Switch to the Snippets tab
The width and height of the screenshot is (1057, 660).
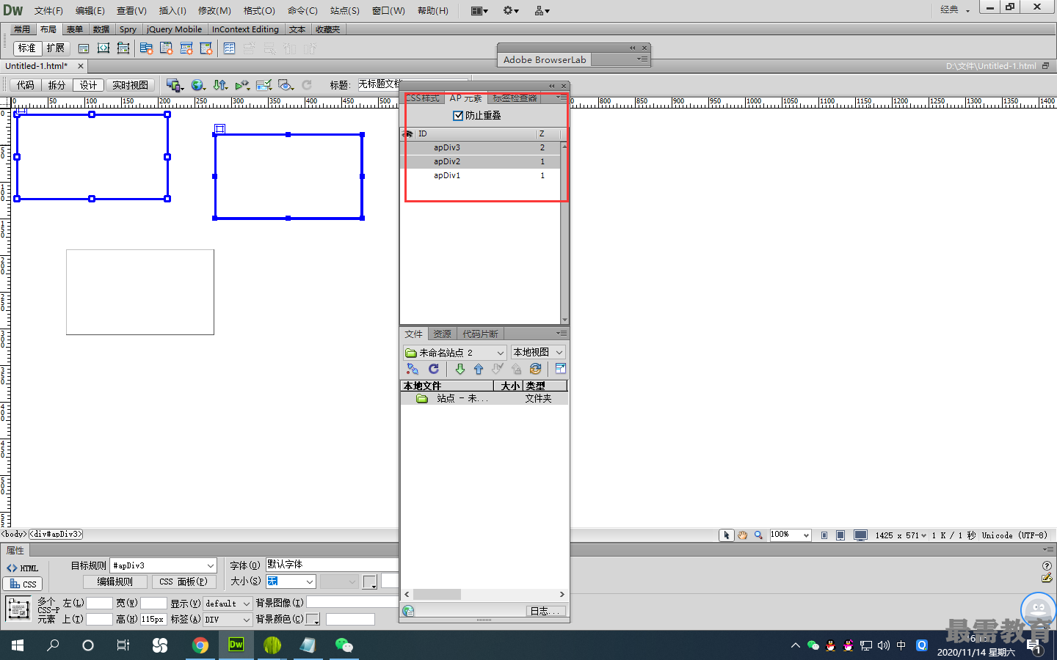[480, 334]
